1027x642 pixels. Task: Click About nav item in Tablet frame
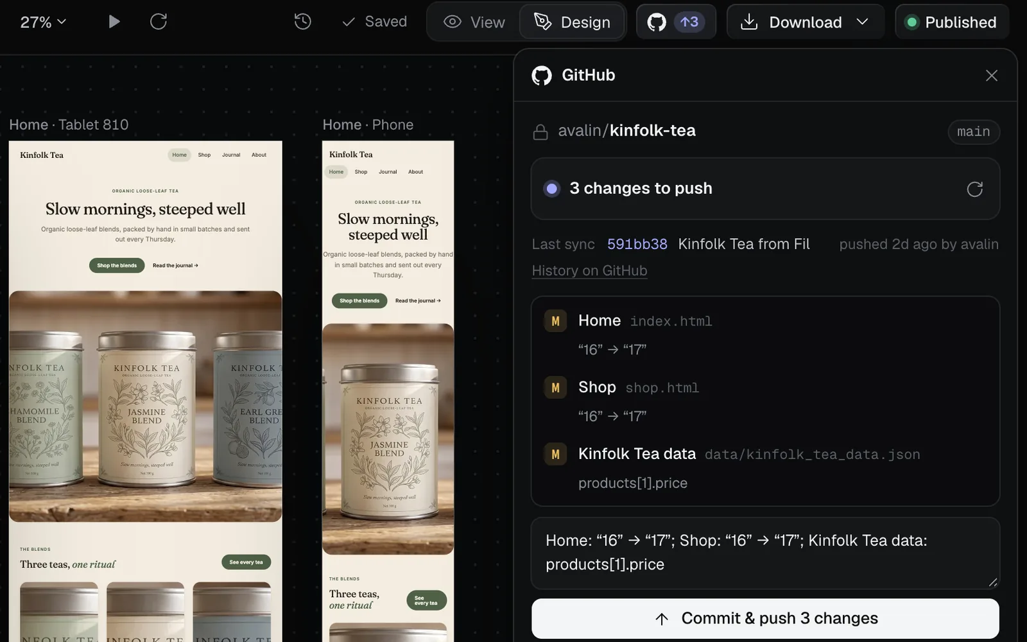(259, 155)
